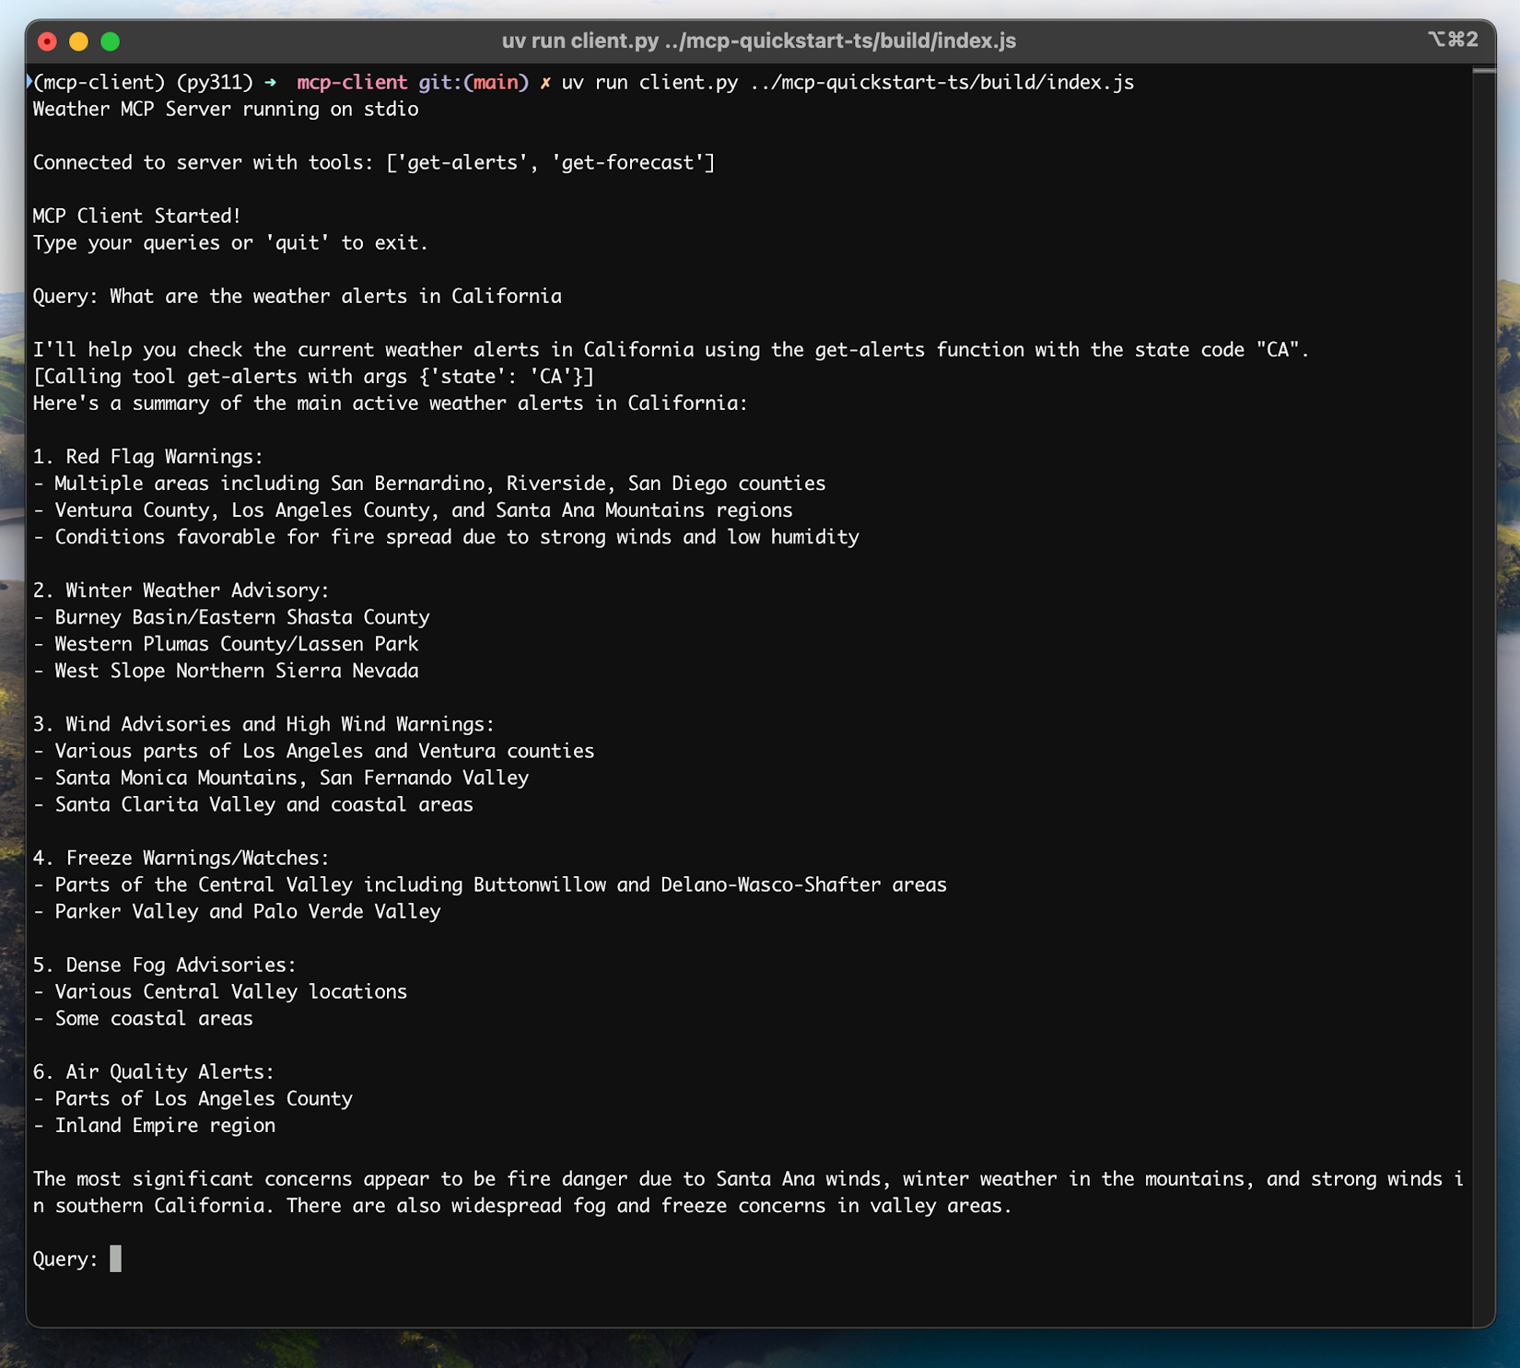This screenshot has width=1520, height=1368.
Task: Click the mcp-client directory label in prompt
Action: click(x=351, y=82)
